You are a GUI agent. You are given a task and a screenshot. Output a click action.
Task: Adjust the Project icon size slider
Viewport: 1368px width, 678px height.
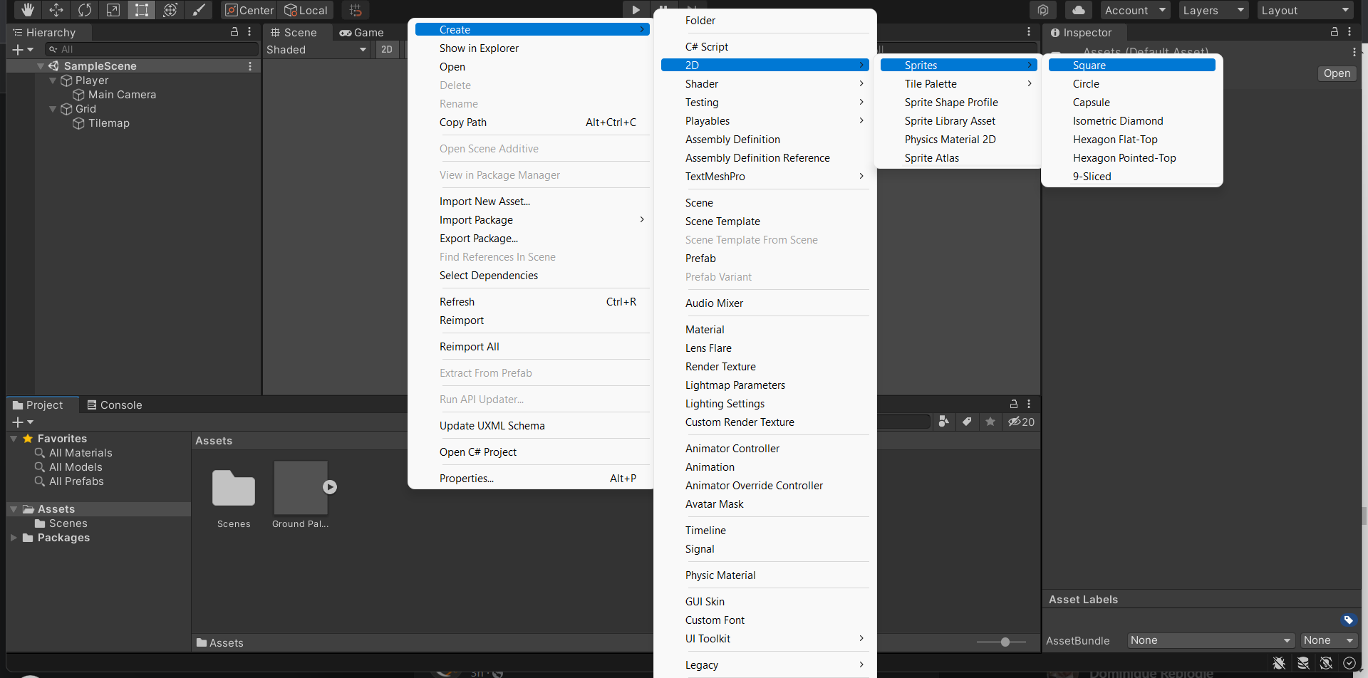click(x=1005, y=642)
